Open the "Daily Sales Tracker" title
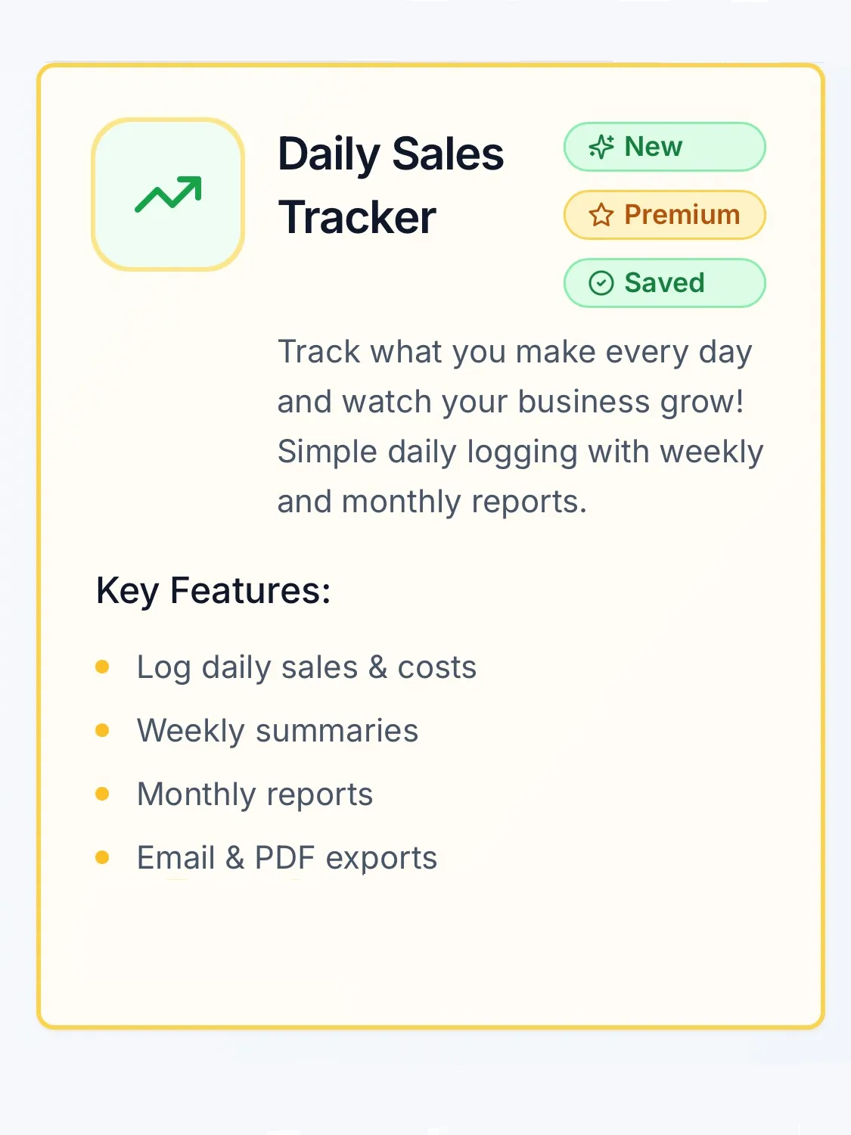The image size is (851, 1135). [x=390, y=185]
